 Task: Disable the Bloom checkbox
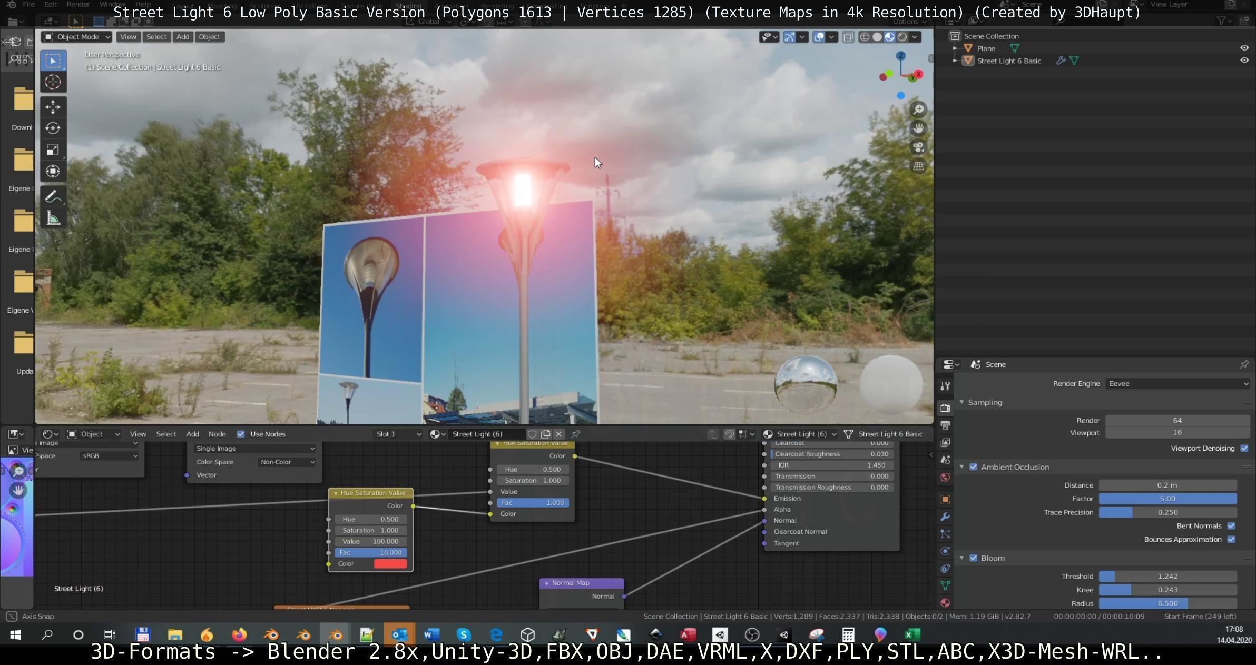click(x=973, y=558)
